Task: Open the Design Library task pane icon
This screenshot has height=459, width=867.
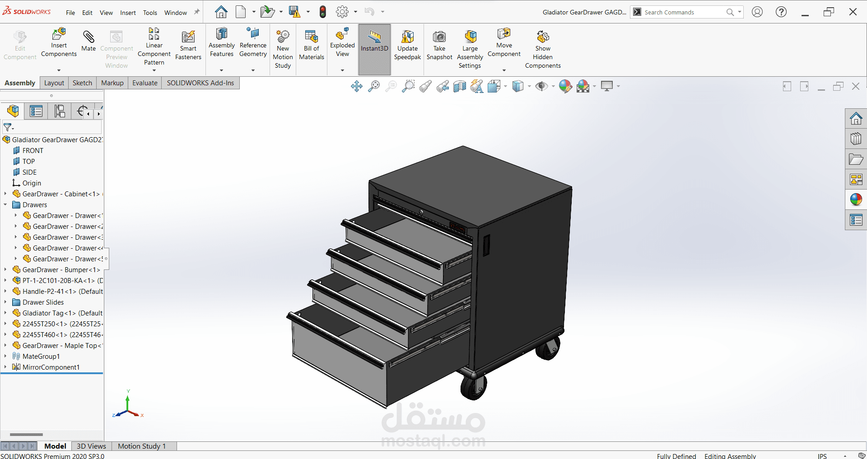Action: 856,139
